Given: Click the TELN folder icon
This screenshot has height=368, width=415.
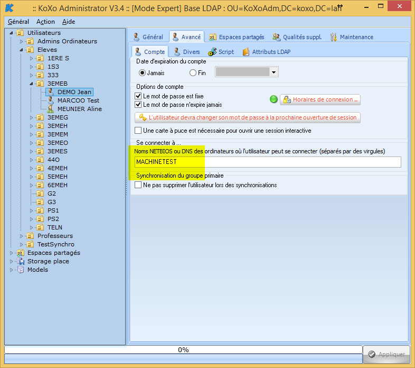Looking at the screenshot, I should coord(40,227).
